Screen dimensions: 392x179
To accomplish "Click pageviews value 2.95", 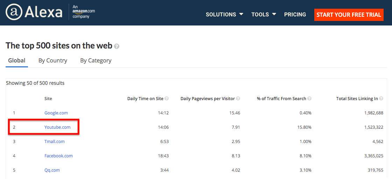I will click(x=236, y=142).
